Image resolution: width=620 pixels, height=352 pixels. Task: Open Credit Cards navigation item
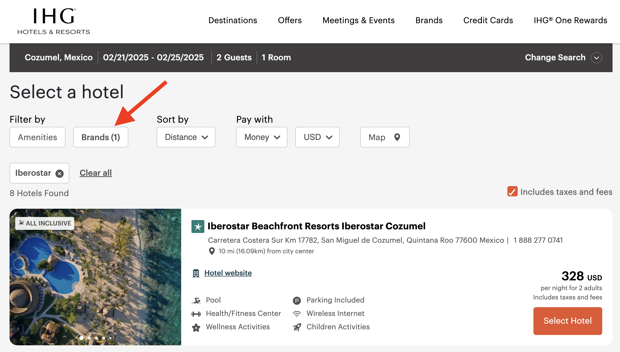pos(488,20)
